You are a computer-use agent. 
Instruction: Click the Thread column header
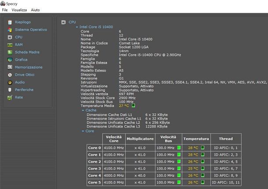click(x=226, y=139)
